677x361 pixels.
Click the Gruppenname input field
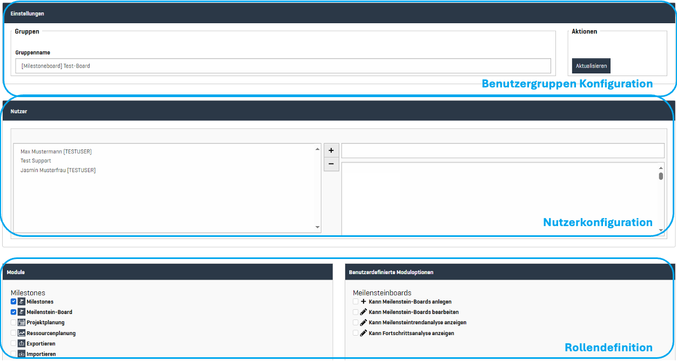(283, 66)
